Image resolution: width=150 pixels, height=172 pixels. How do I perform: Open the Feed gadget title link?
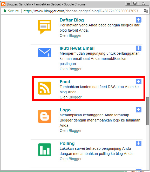65,82
